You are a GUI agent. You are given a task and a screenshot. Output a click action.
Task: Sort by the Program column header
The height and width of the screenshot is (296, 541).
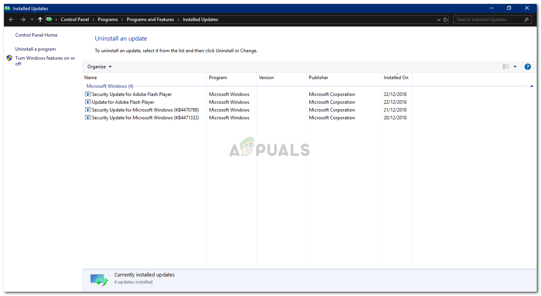(231, 78)
